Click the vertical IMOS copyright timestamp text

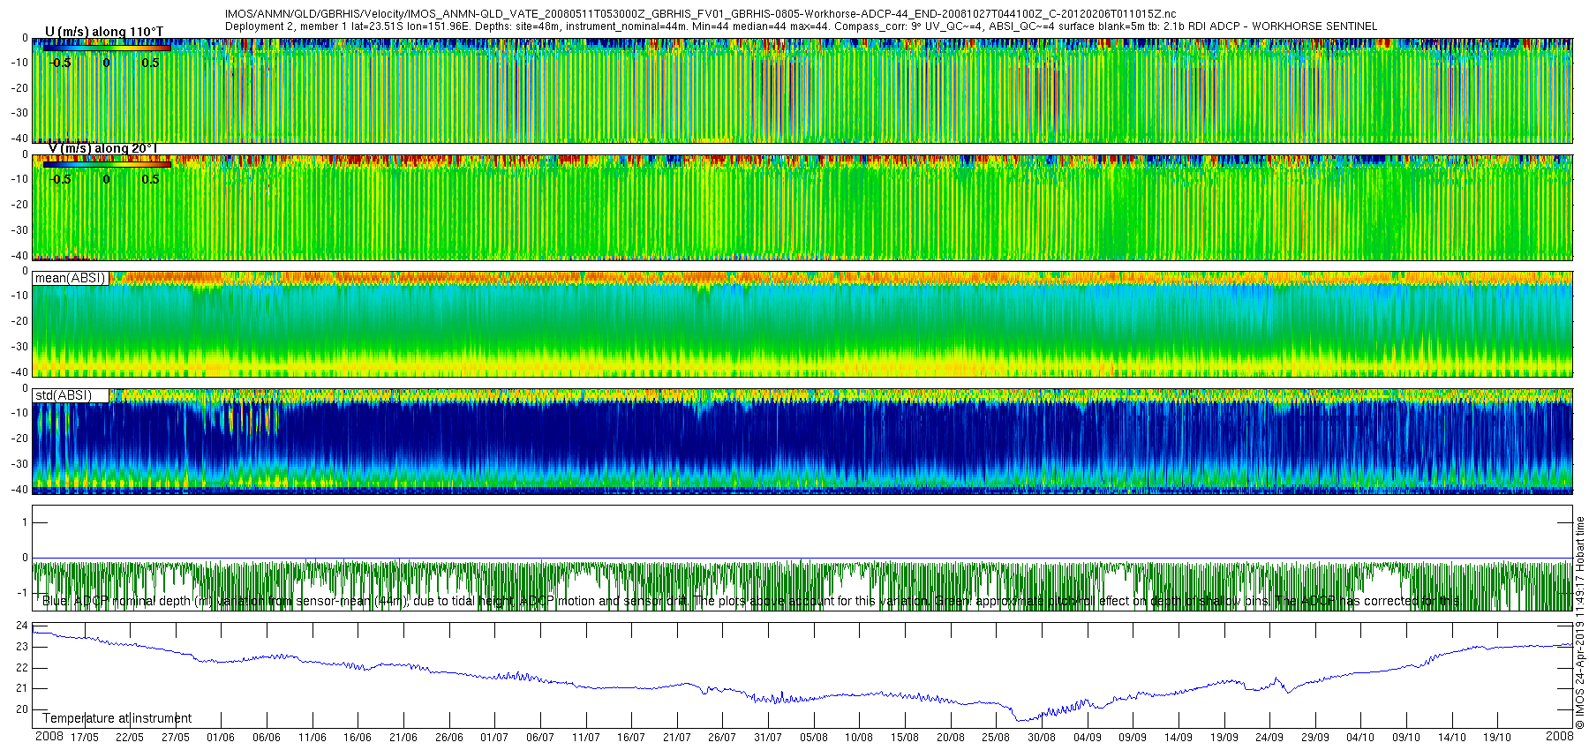pos(1580,622)
